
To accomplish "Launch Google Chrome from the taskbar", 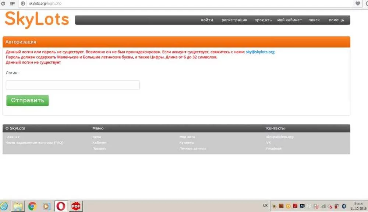I will (x=32, y=206).
